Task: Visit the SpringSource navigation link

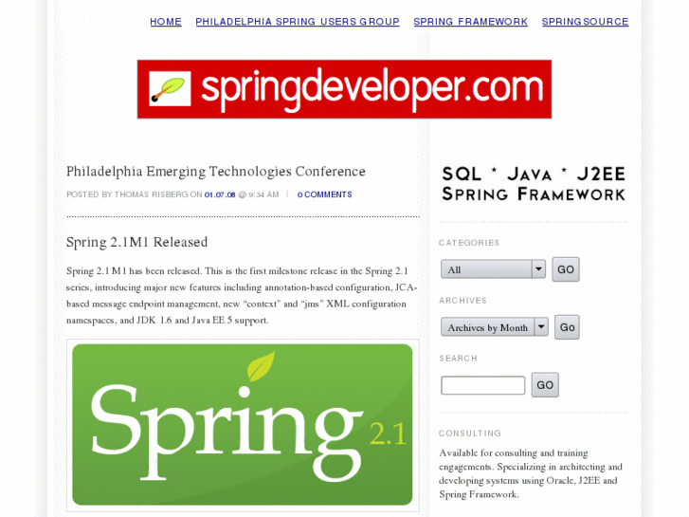Action: (x=585, y=22)
